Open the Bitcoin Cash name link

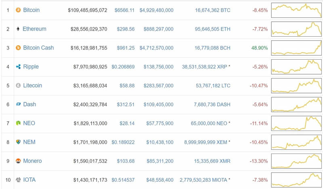38,48
